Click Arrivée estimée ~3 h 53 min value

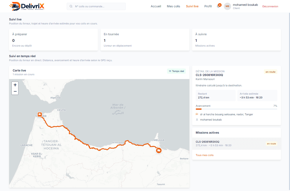(x=251, y=97)
